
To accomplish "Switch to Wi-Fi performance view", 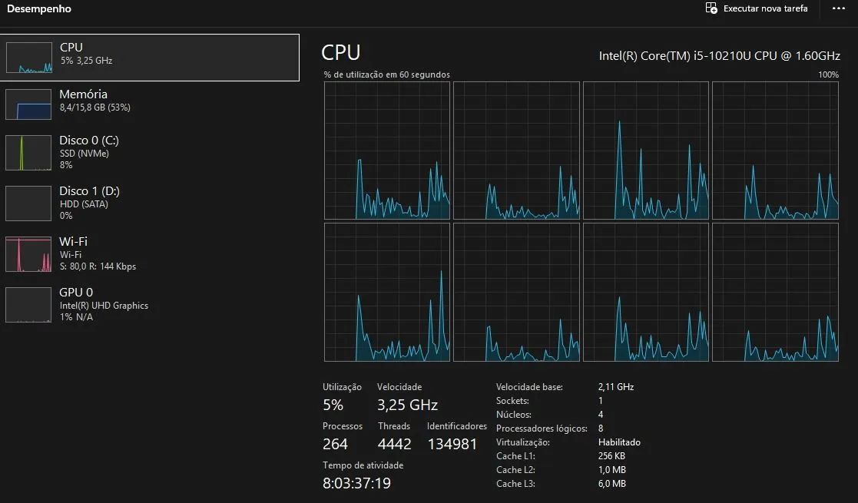I will 149,254.
